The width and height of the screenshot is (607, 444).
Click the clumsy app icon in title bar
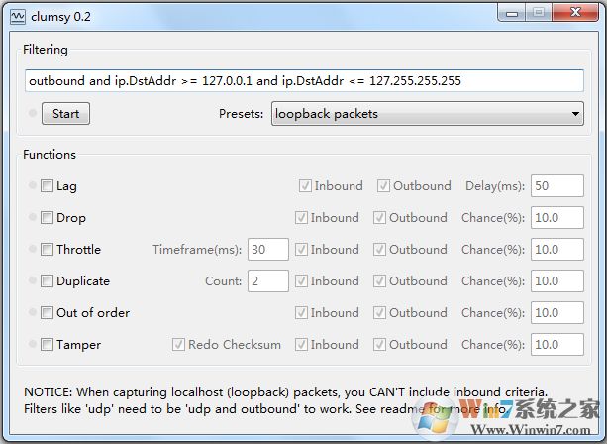coord(18,17)
